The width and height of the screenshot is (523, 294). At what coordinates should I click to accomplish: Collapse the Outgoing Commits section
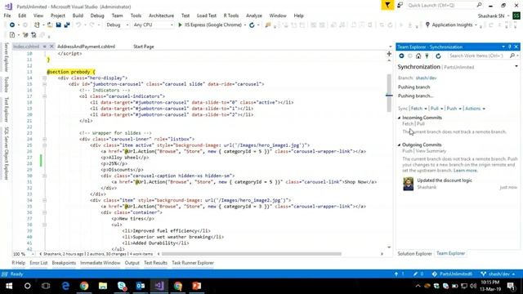pyautogui.click(x=400, y=145)
